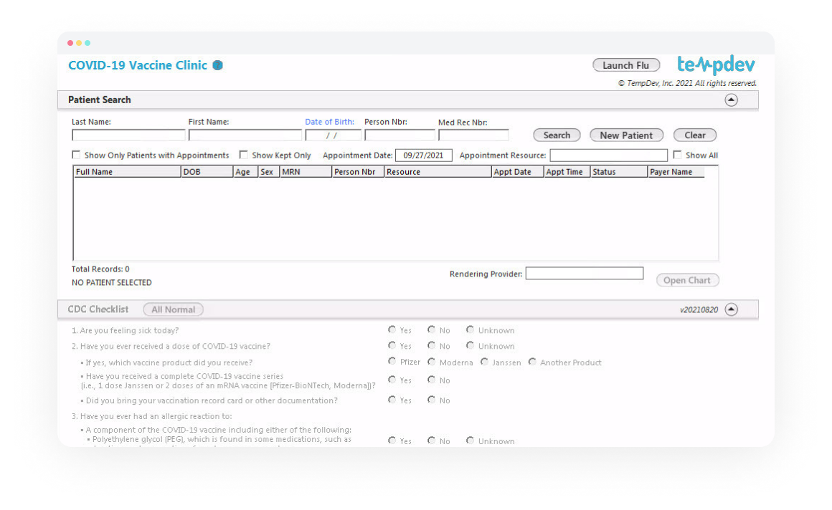Viewport: 832px width, 510px height.
Task: Tick the Show Kept Only checkbox
Action: pyautogui.click(x=244, y=155)
